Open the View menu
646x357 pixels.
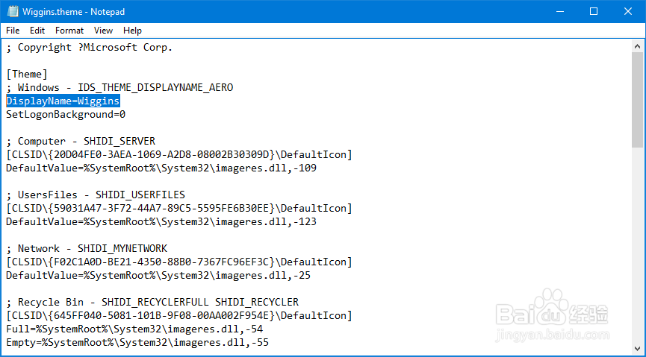[103, 31]
